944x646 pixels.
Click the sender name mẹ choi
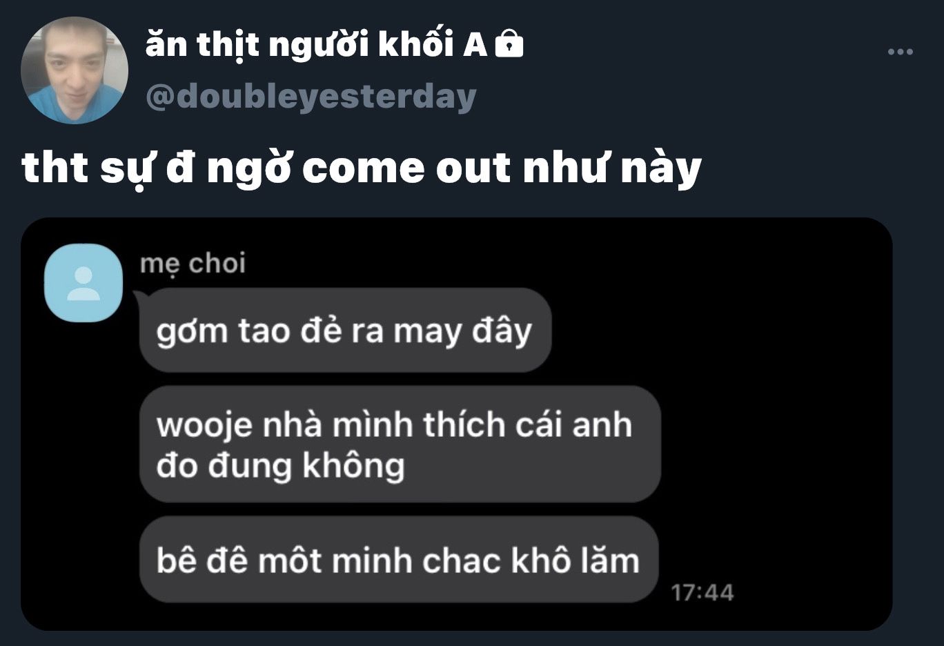pos(193,263)
